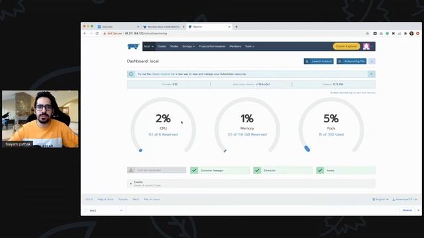Screen dimensions: 424x238
Task: Open the Members page
Action: (x=235, y=46)
